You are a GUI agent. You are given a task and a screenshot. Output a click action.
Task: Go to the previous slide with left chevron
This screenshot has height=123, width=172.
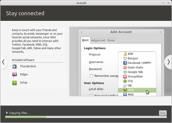click(3, 62)
